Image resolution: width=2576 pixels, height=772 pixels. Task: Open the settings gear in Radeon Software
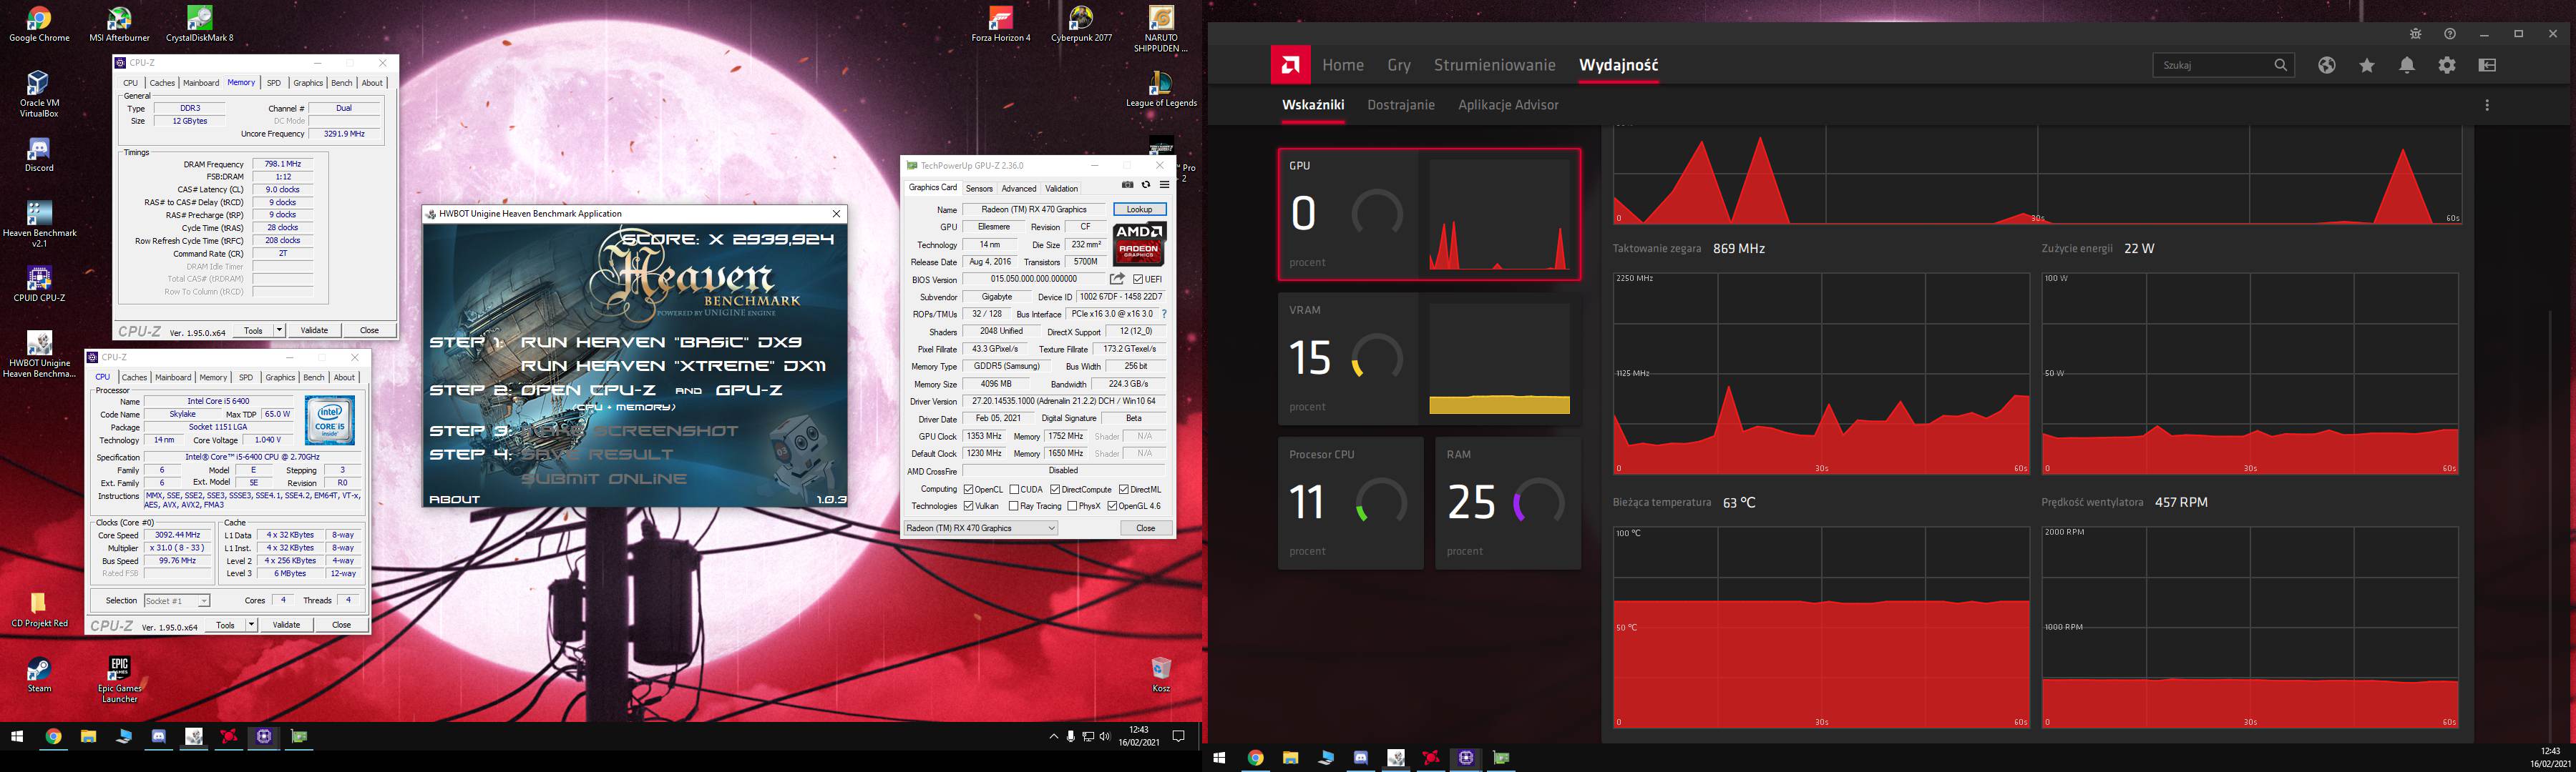(2447, 65)
